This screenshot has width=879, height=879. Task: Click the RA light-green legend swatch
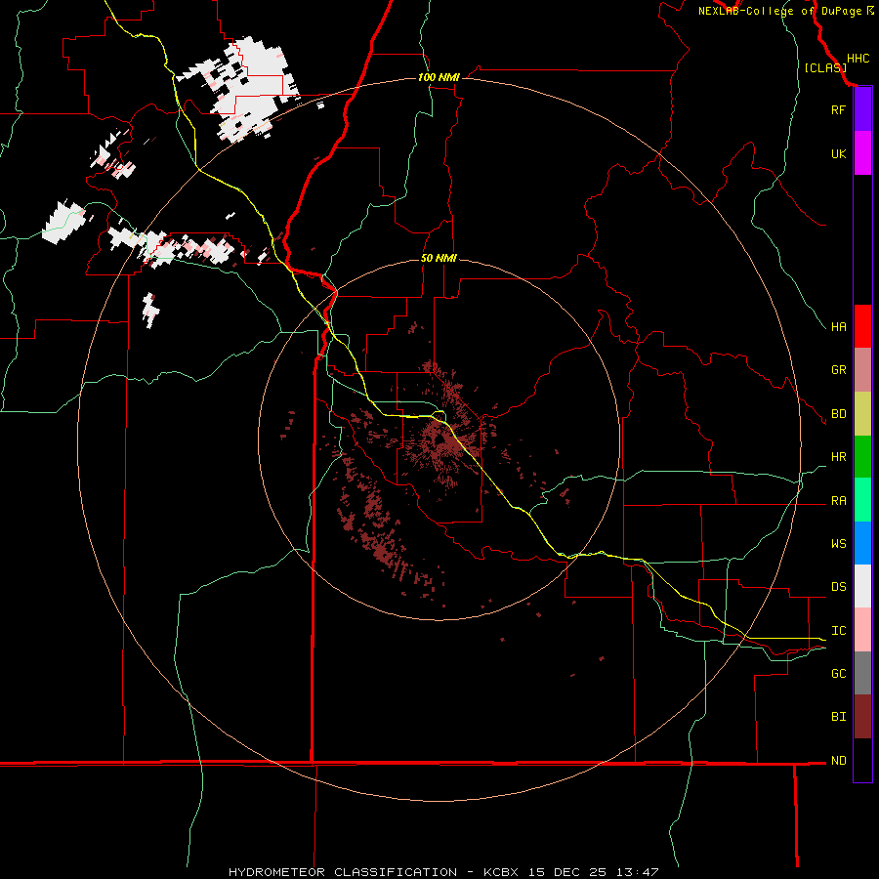(x=862, y=500)
